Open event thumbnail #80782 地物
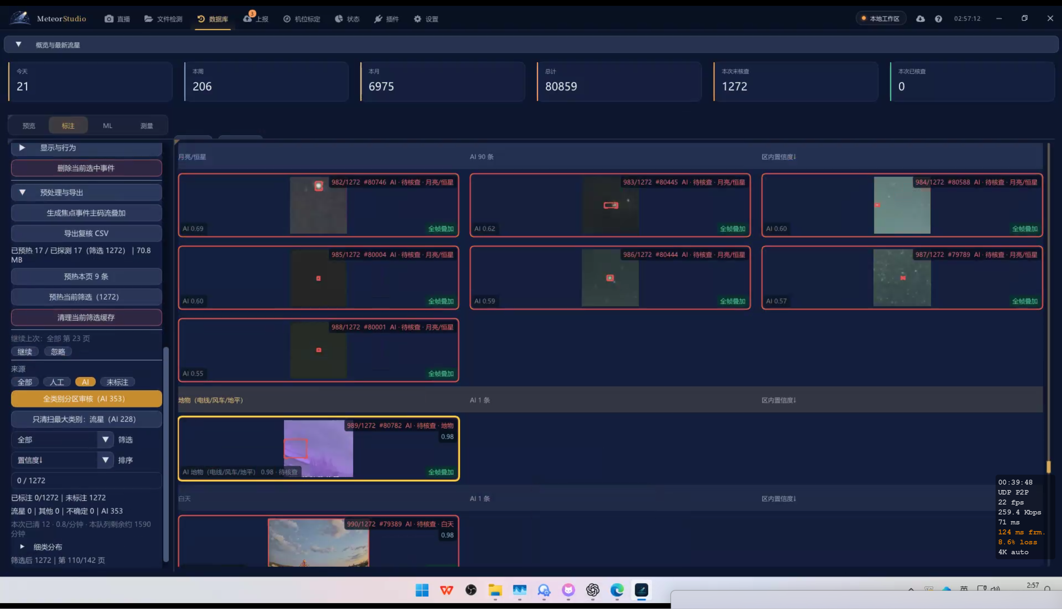This screenshot has height=609, width=1062. coord(318,449)
